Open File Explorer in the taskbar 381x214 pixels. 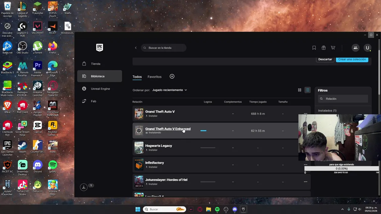click(208, 209)
